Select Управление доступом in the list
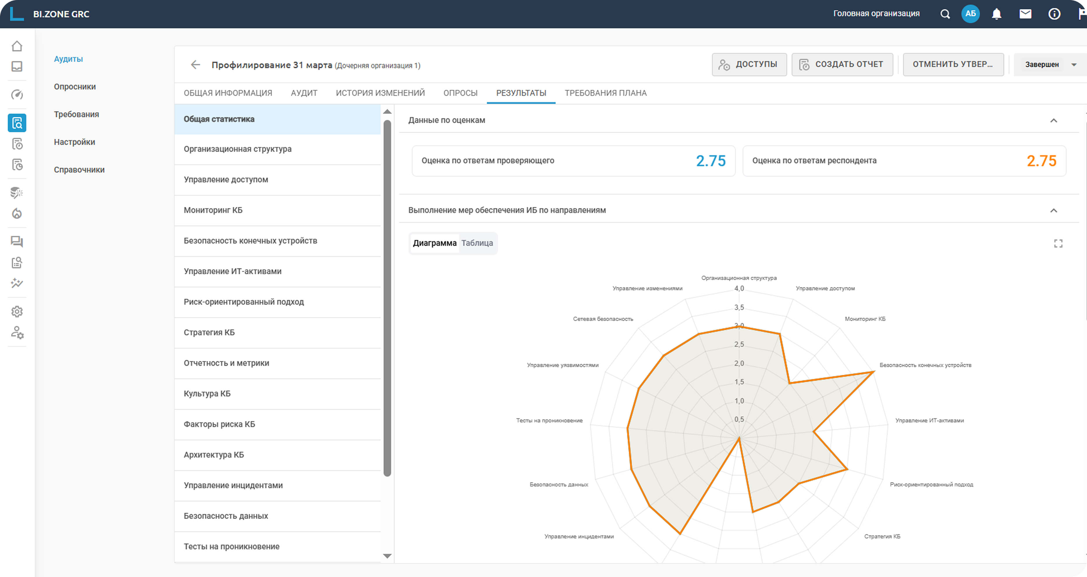This screenshot has height=577, width=1087. click(278, 180)
